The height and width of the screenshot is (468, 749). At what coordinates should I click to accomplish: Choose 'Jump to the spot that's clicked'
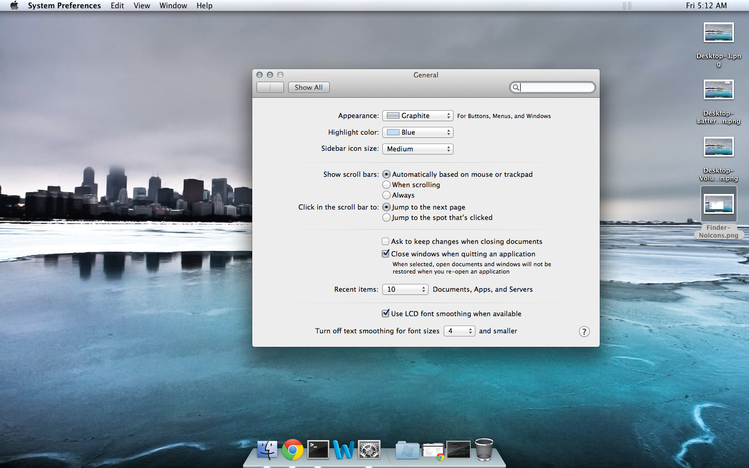point(386,217)
